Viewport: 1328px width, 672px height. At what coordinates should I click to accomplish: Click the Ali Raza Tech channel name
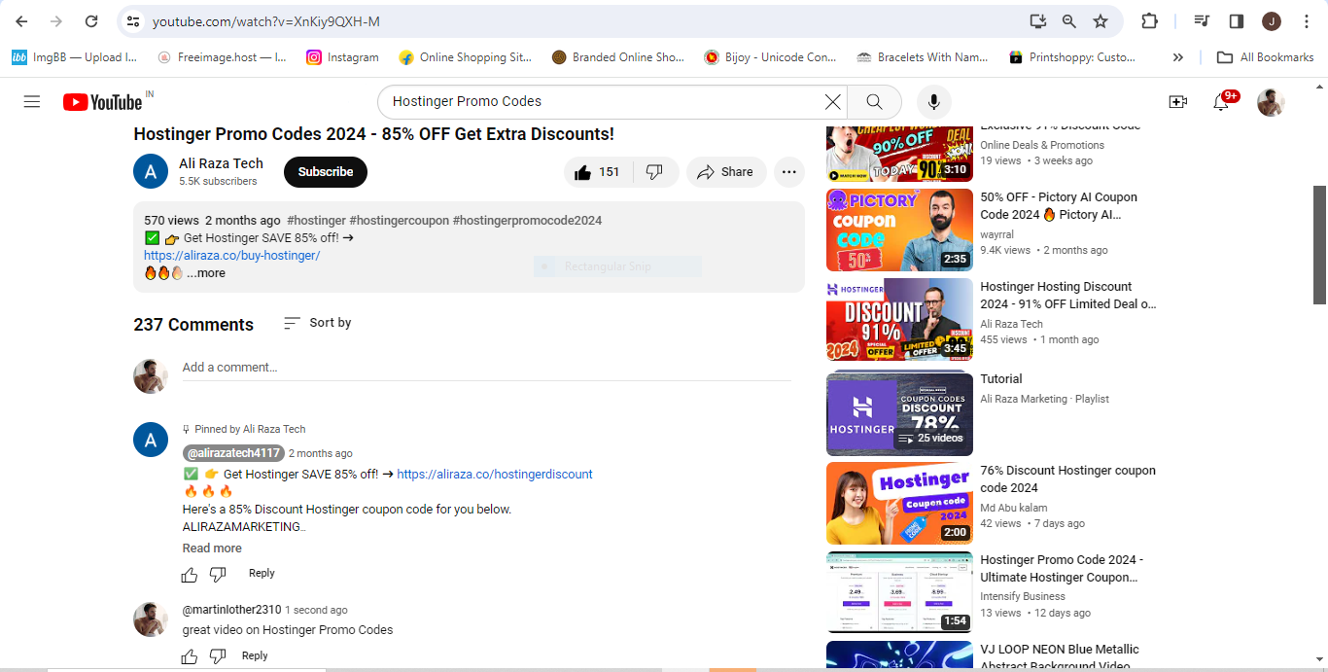coord(221,163)
